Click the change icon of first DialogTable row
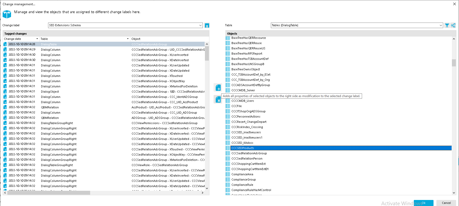The height and width of the screenshot is (206, 459). point(5,44)
